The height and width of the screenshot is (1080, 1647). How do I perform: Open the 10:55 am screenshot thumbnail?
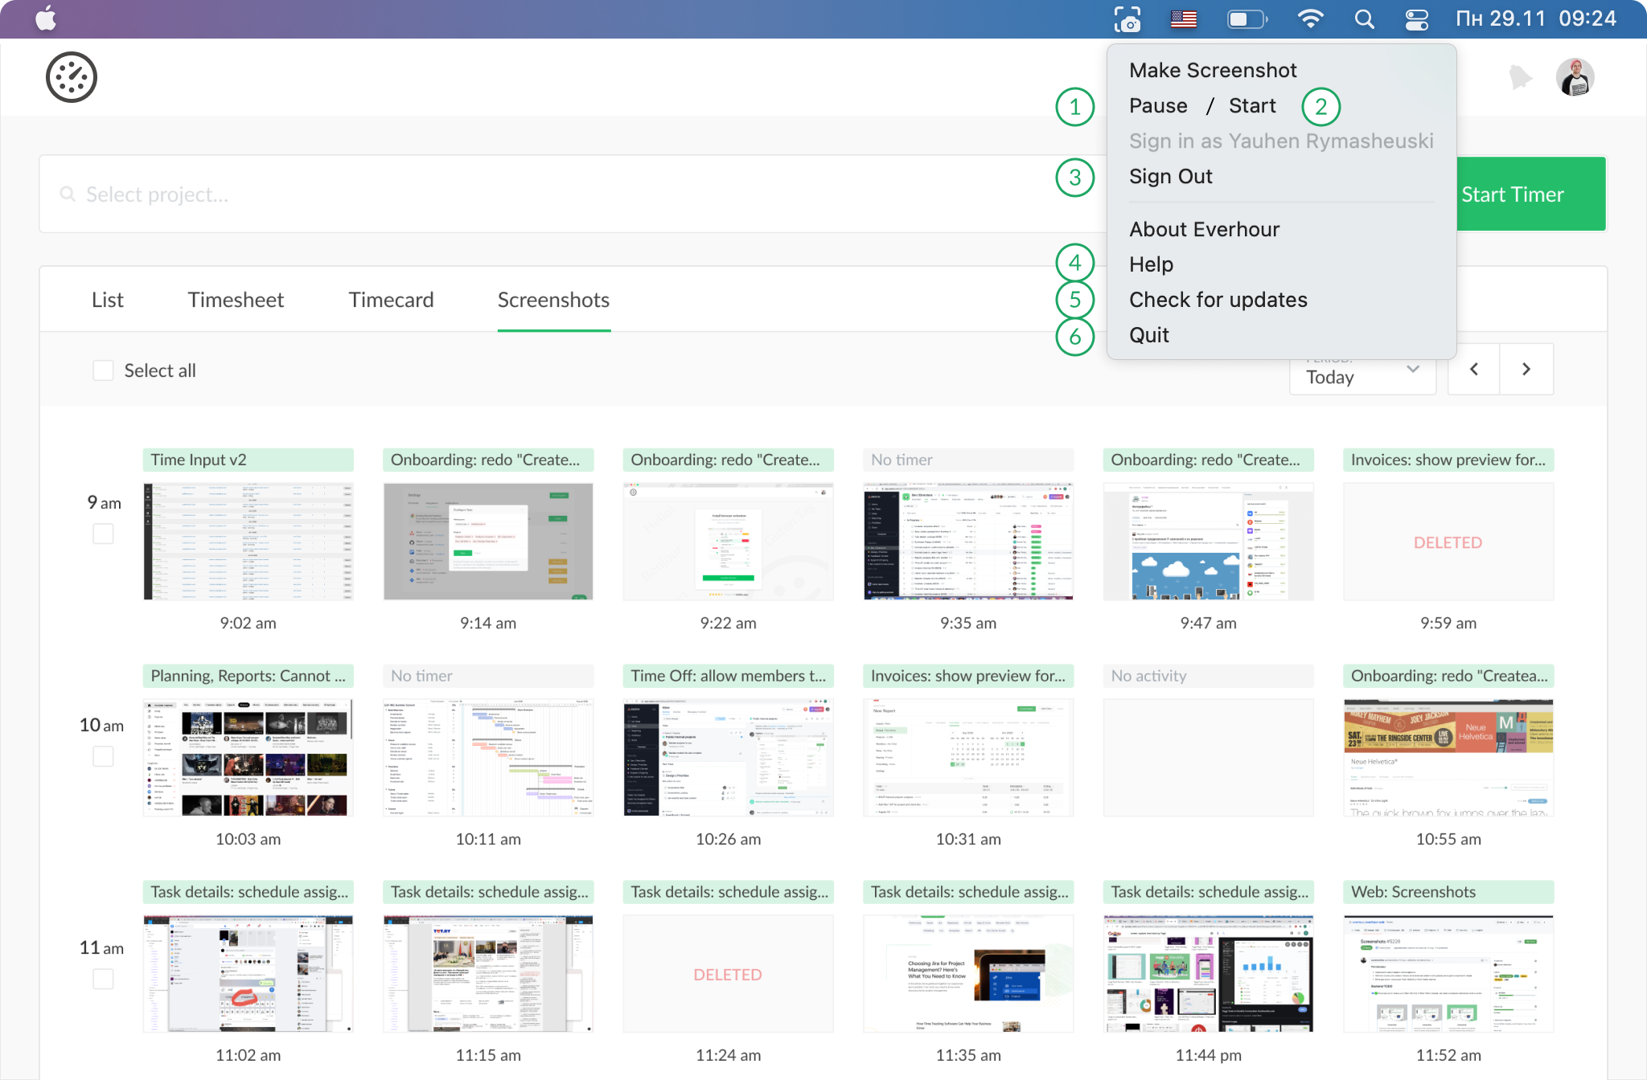(x=1448, y=757)
